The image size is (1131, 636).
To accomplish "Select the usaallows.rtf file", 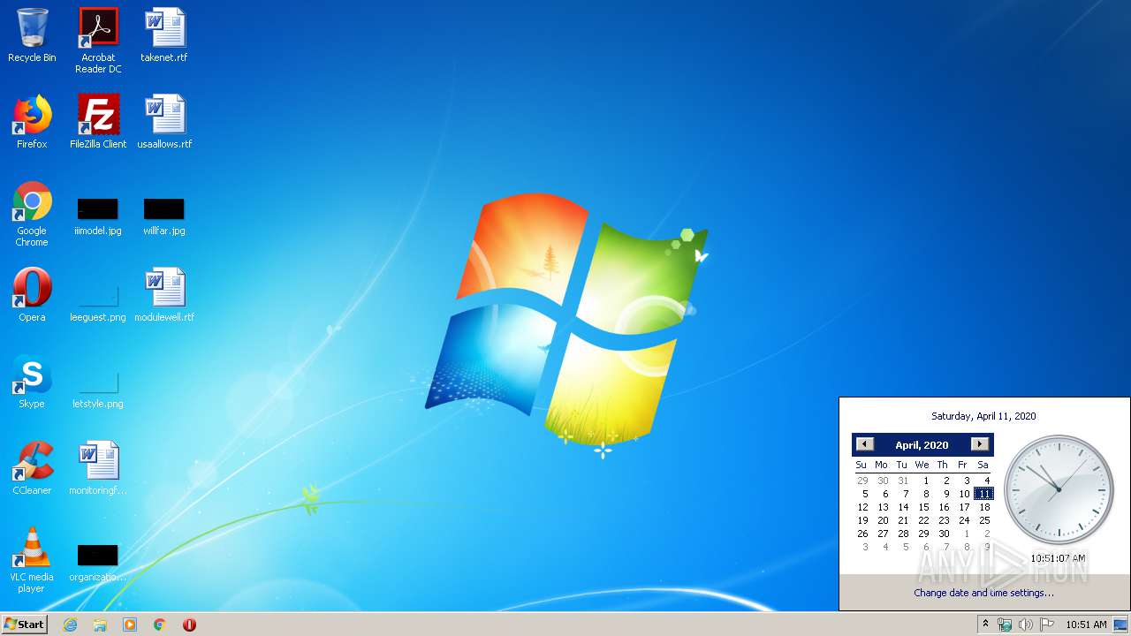I will pyautogui.click(x=164, y=122).
